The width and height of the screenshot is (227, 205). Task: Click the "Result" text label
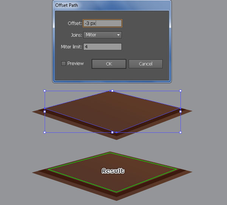[113, 171]
